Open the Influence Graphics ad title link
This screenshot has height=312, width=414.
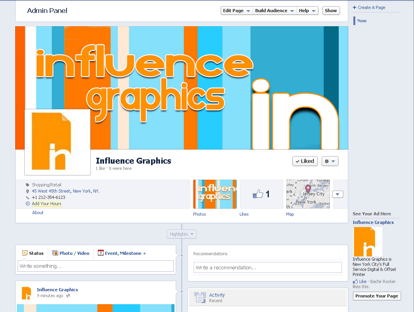(x=373, y=222)
